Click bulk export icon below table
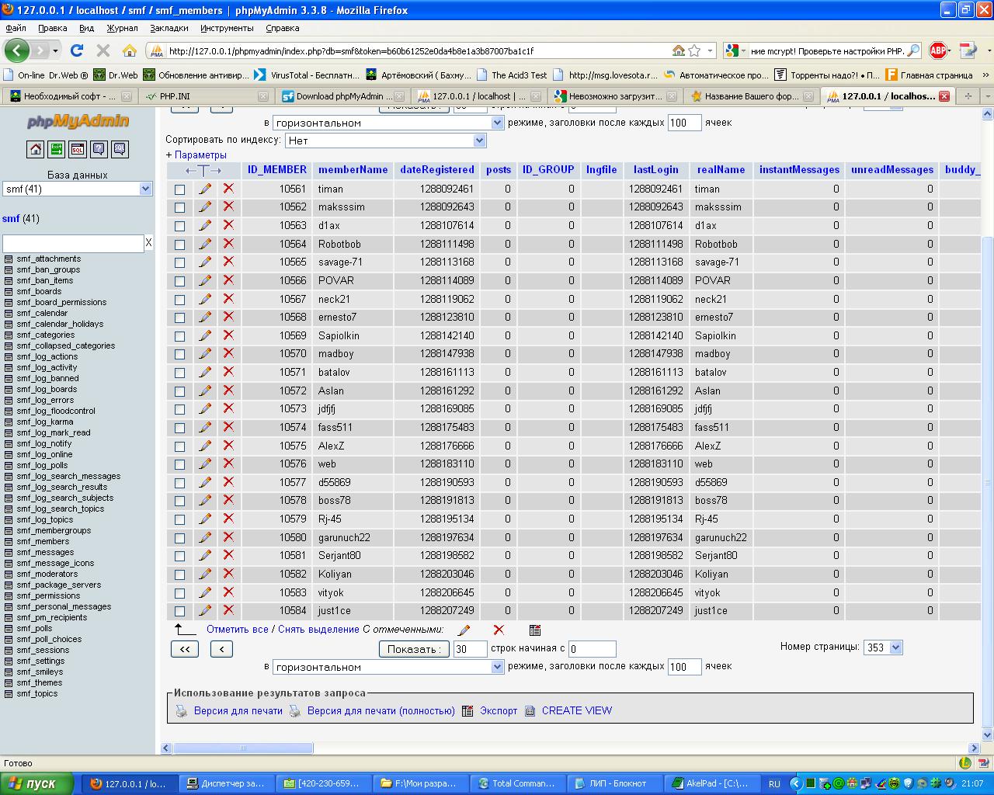This screenshot has height=795, width=994. click(534, 630)
